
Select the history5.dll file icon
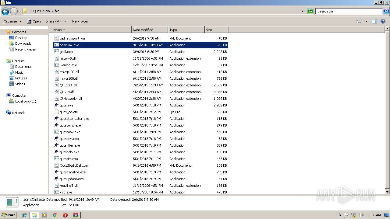[x=56, y=58]
